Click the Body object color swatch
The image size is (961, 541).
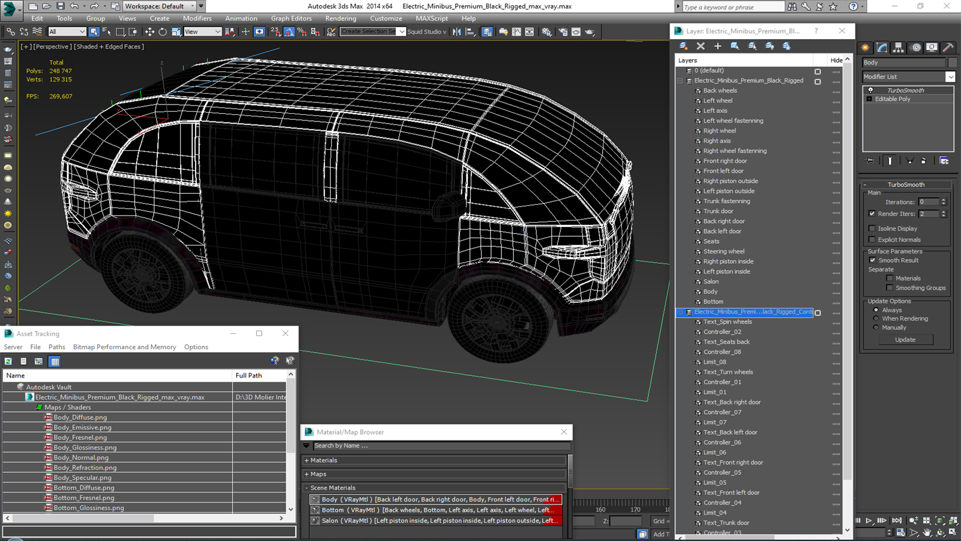point(952,63)
